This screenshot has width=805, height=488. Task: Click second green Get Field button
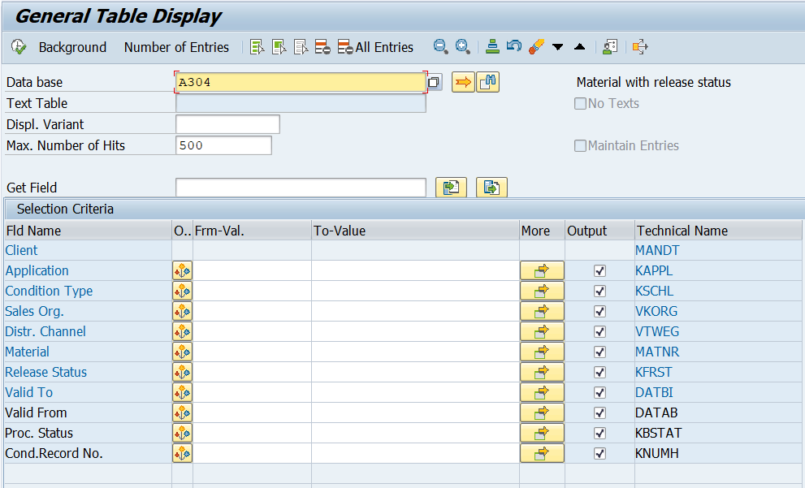click(491, 188)
